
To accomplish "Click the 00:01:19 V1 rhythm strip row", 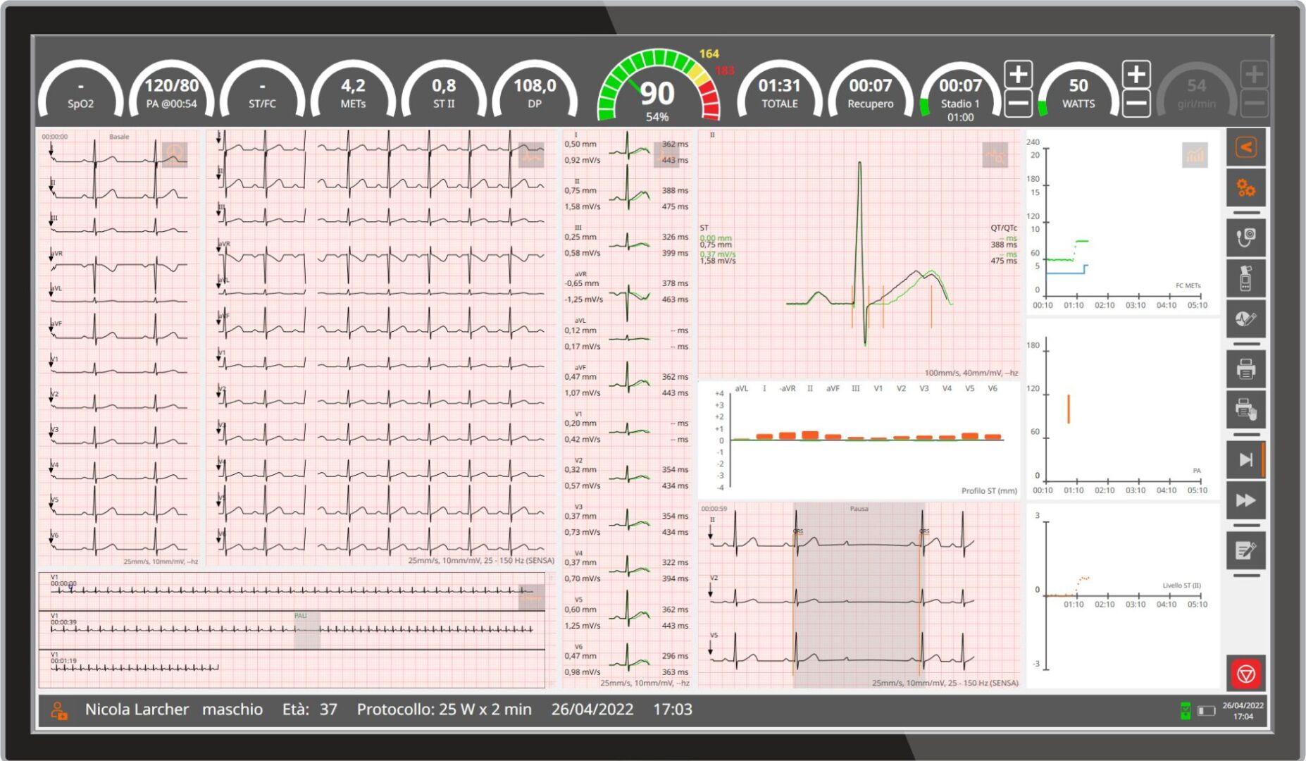I will click(x=292, y=668).
